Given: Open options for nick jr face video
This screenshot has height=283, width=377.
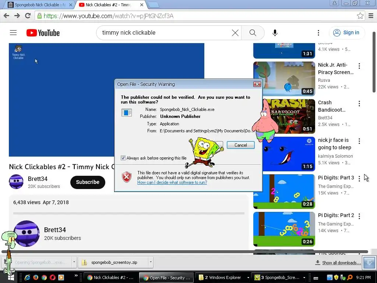Looking at the screenshot, I should coord(359,141).
